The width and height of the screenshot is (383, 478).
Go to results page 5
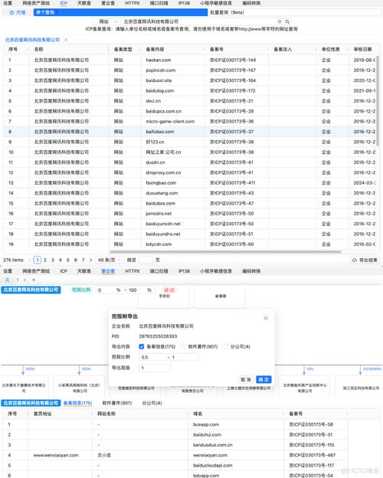(x=67, y=260)
